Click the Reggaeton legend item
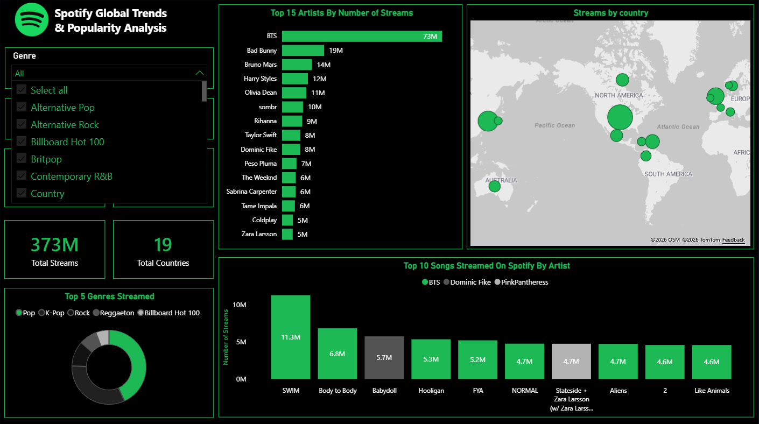This screenshot has height=424, width=759. 113,313
